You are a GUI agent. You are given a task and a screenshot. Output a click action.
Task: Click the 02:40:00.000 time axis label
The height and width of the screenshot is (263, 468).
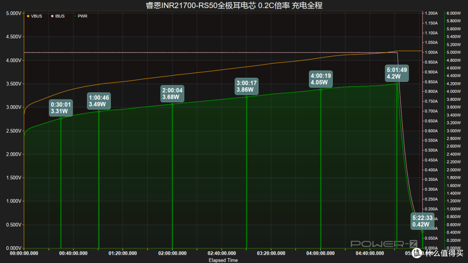tap(222, 253)
